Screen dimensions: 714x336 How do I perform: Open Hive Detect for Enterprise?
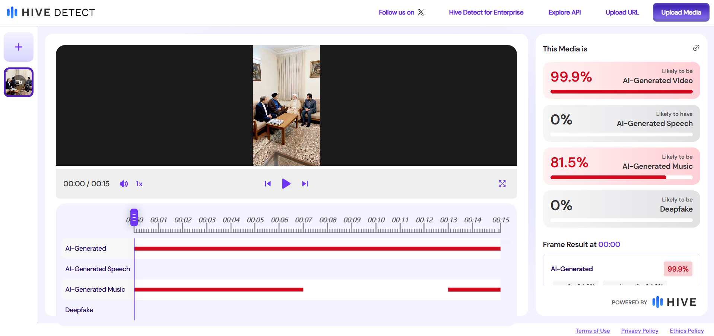(x=486, y=12)
